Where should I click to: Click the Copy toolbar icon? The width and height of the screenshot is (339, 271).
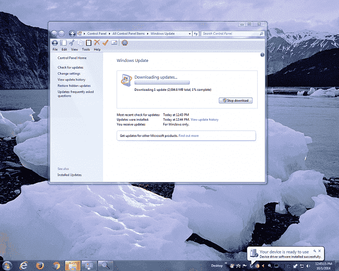pyautogui.click(x=80, y=43)
